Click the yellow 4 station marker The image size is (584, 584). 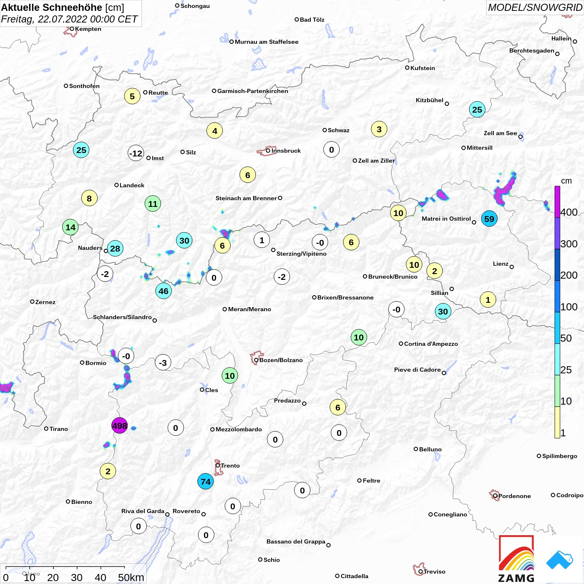tap(215, 131)
